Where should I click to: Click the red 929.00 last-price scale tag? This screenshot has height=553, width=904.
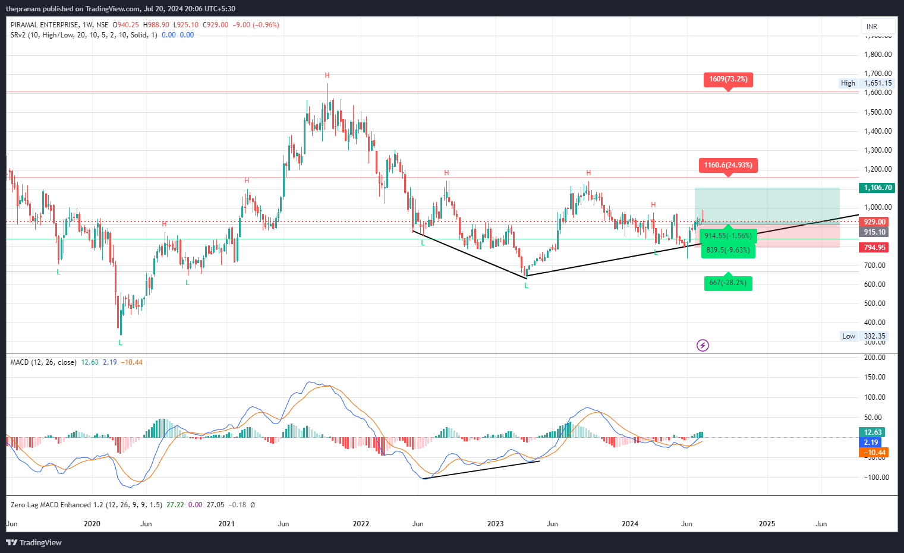pyautogui.click(x=874, y=222)
